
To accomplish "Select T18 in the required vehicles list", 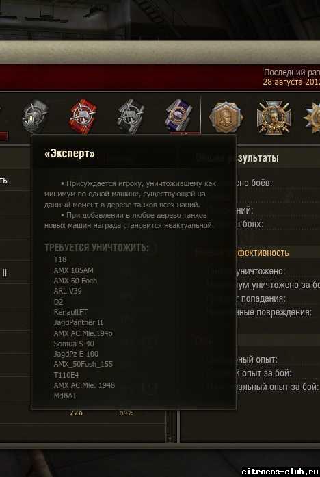I will pos(60,260).
